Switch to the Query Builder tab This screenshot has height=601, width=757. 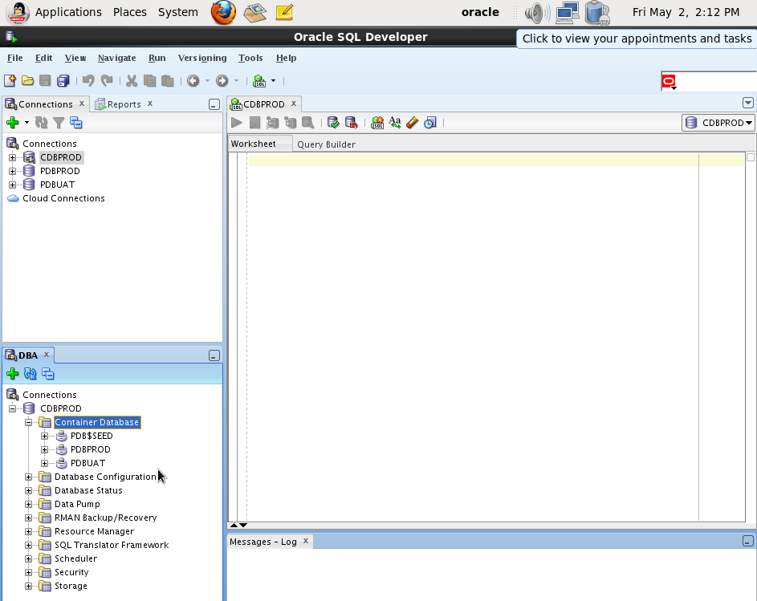pos(326,144)
